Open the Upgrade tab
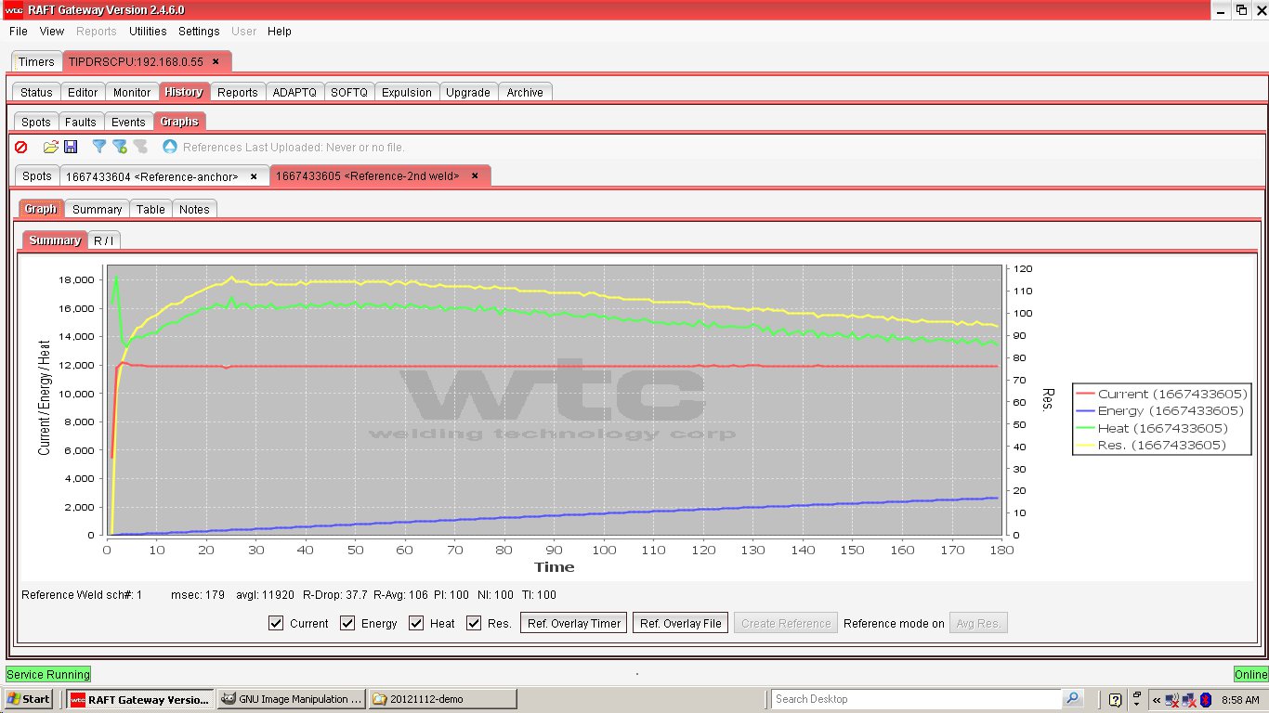 click(468, 92)
